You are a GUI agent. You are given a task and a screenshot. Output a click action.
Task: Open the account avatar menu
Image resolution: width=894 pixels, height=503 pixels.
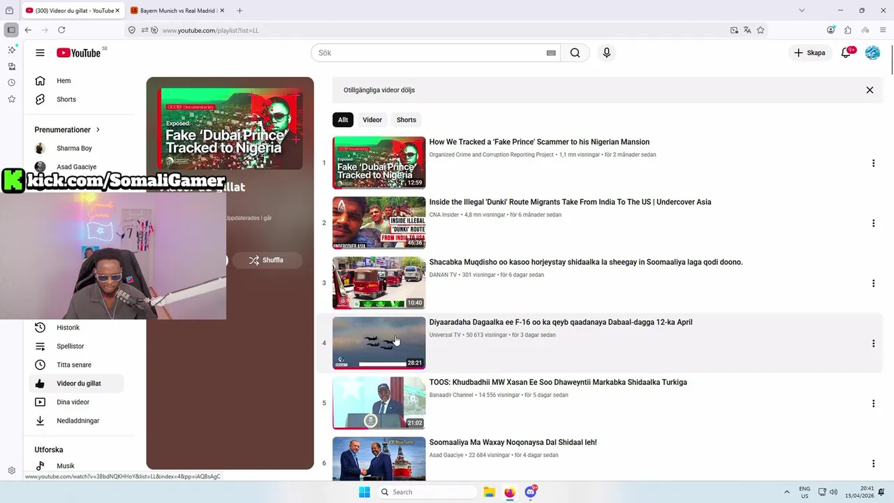872,52
